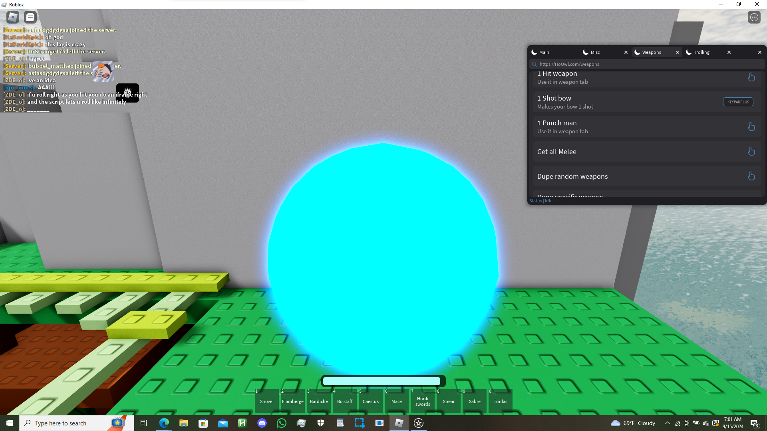Viewport: 767px width, 431px height.
Task: Close the Misc tab
Action: pyautogui.click(x=626, y=52)
